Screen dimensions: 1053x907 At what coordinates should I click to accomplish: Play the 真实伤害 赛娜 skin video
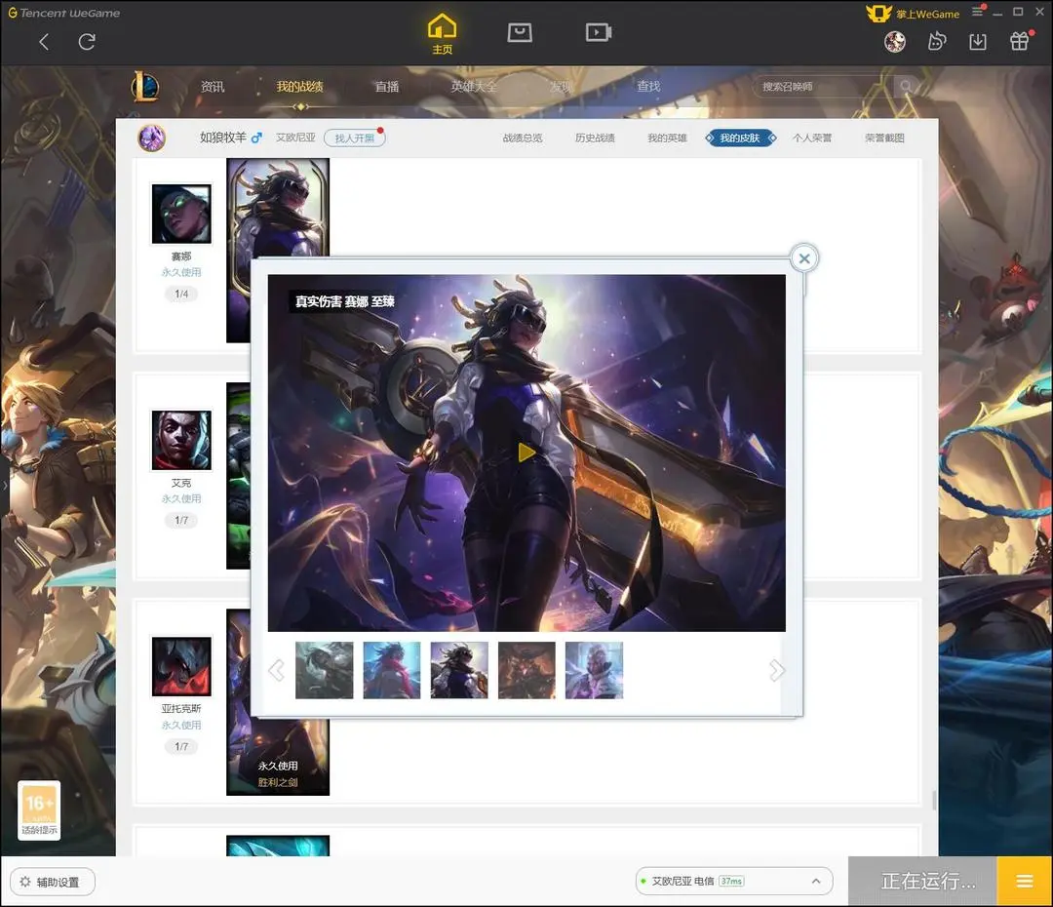click(526, 453)
